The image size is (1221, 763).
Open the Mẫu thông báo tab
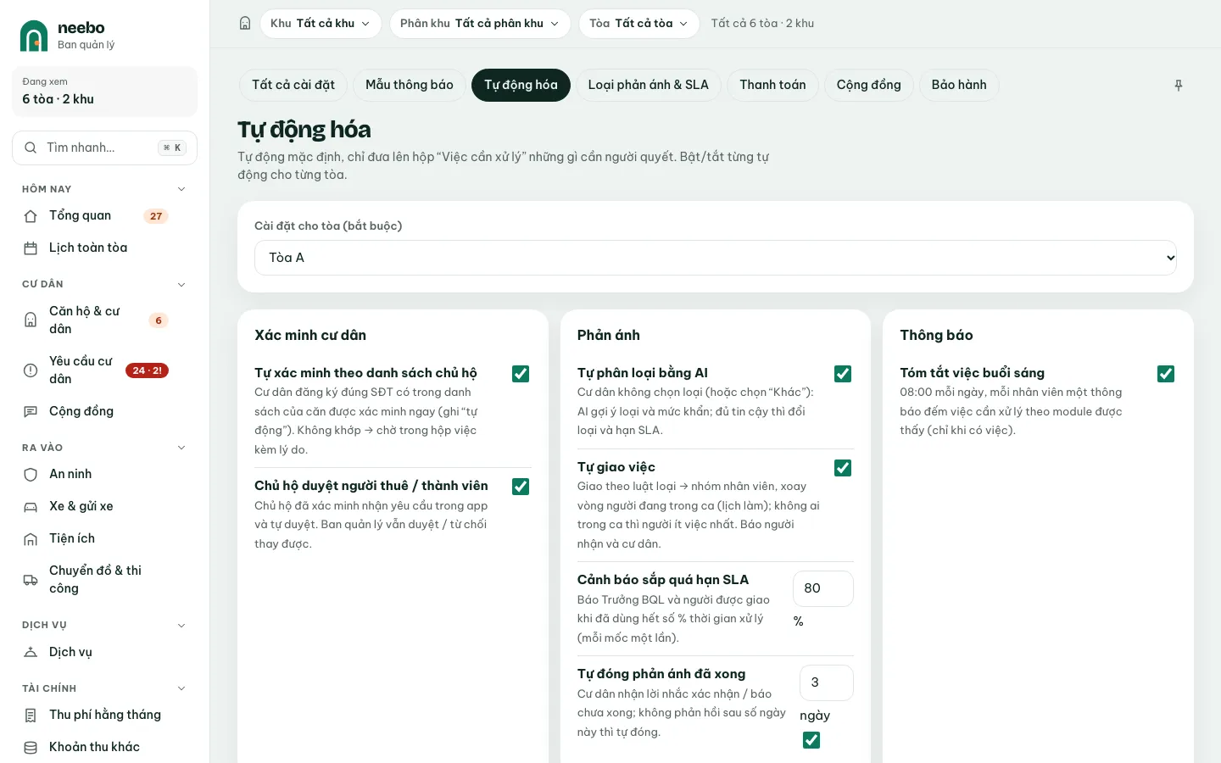(410, 85)
